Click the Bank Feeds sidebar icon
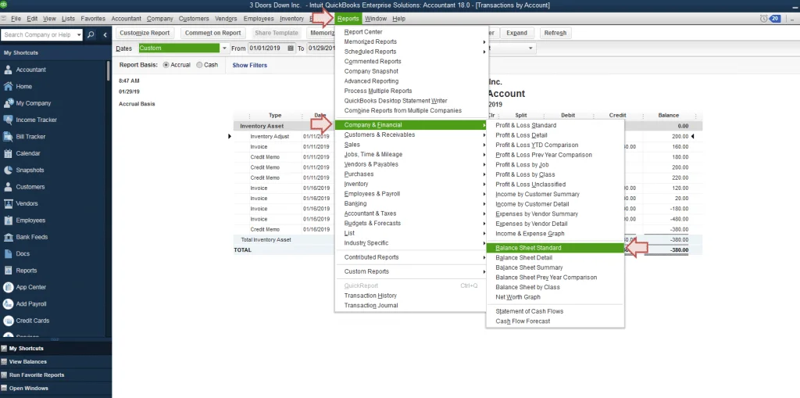Image resolution: width=800 pixels, height=398 pixels. (x=9, y=237)
